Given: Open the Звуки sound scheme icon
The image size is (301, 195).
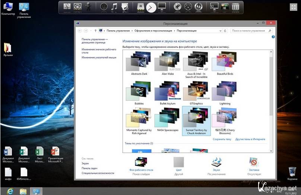Looking at the screenshot, I should (x=216, y=162).
